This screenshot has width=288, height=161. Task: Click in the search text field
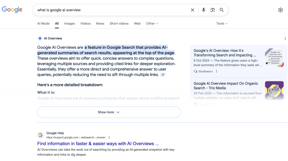point(112,10)
